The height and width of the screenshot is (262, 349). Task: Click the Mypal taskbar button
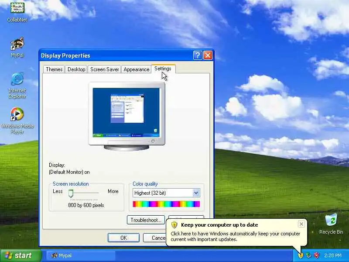81,255
